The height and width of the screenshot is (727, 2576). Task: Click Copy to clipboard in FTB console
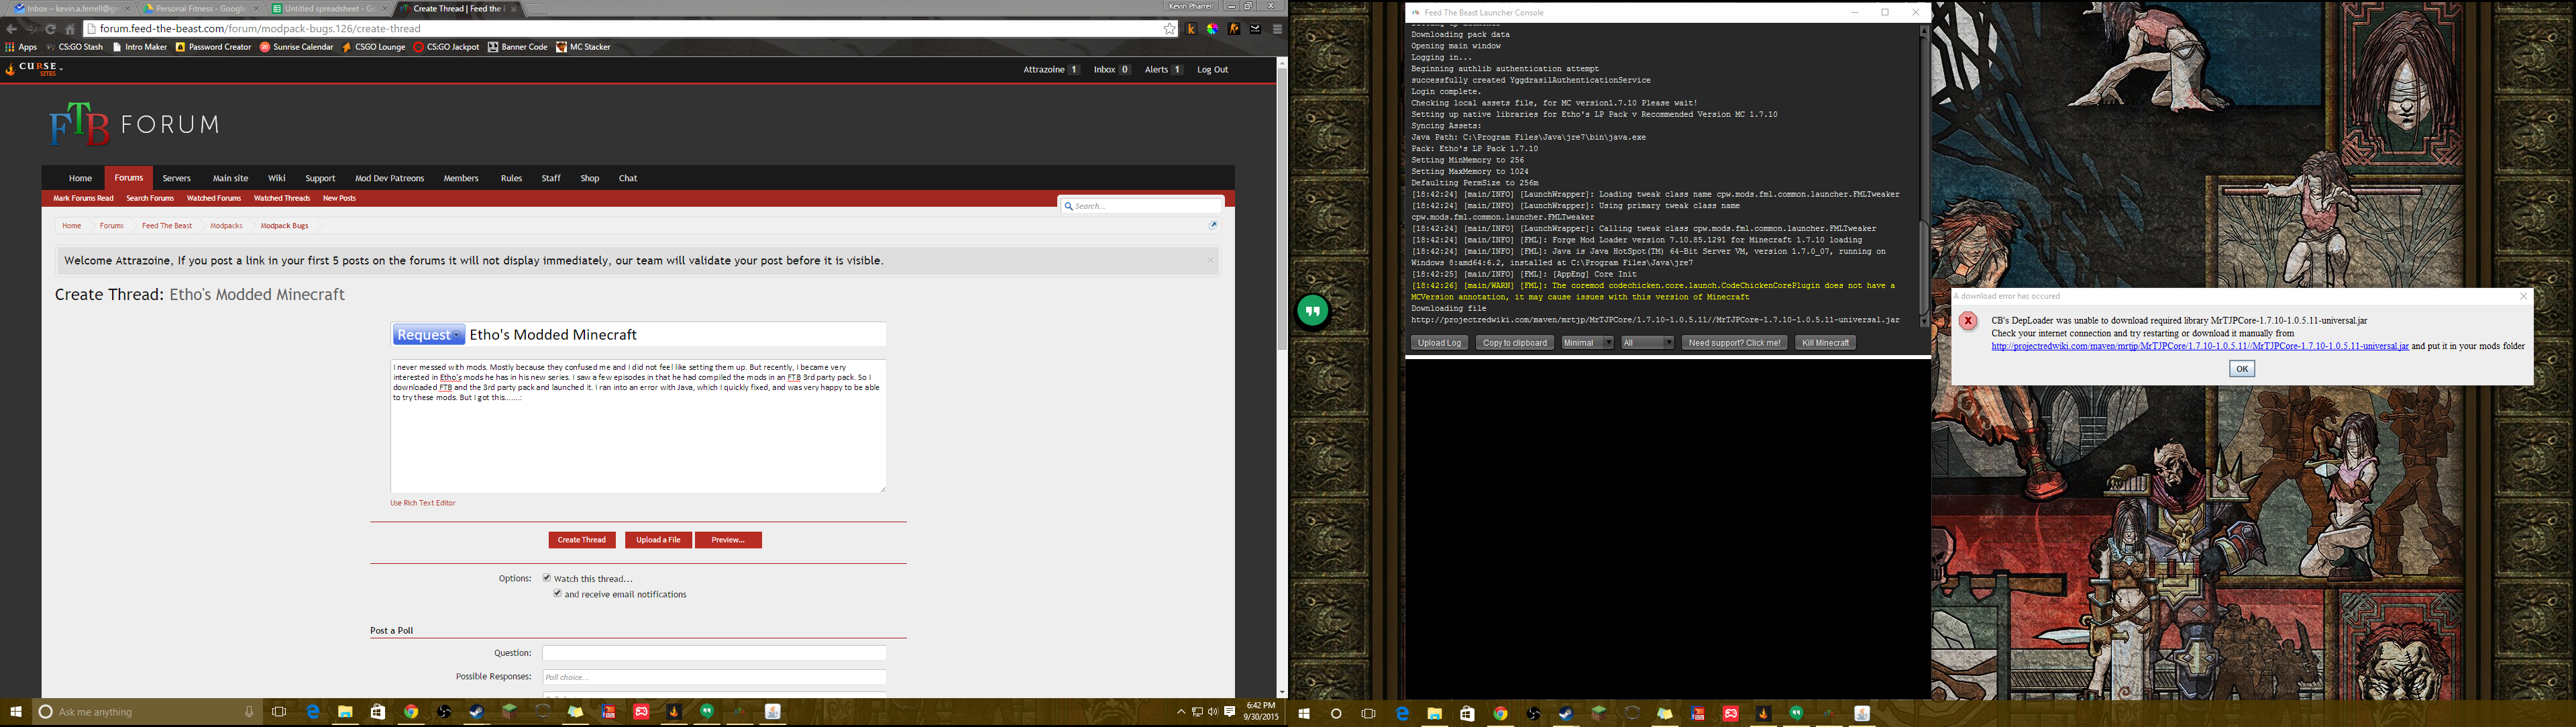click(1515, 343)
